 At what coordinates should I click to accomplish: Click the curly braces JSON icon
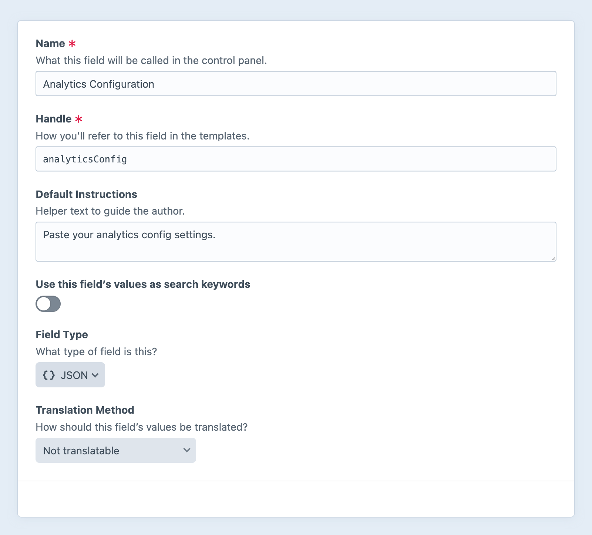click(49, 375)
